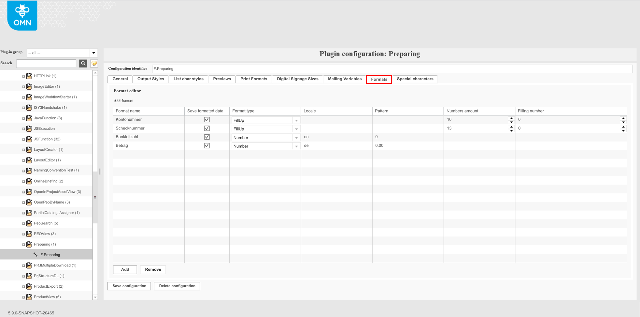Increase Numbers amount for Kontonummer
This screenshot has width=640, height=317.
pyautogui.click(x=511, y=118)
